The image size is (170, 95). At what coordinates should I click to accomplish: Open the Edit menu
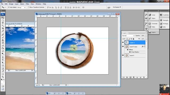(6, 4)
